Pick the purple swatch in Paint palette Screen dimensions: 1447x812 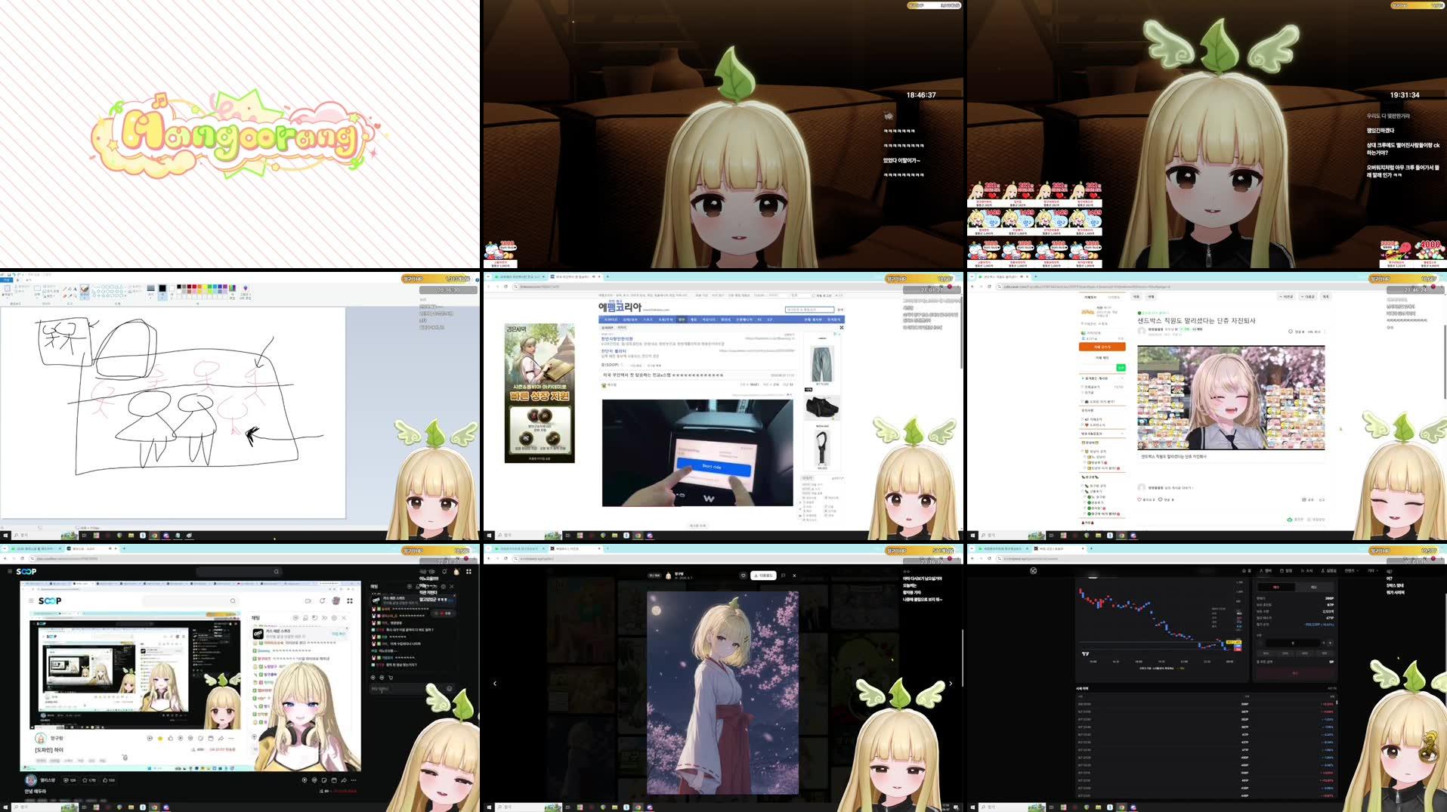(225, 286)
